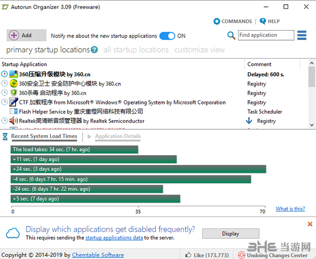The width and height of the screenshot is (316, 259).
Task: Select 360杀毒 启动程序 entry
Action: pyautogui.click(x=53, y=93)
